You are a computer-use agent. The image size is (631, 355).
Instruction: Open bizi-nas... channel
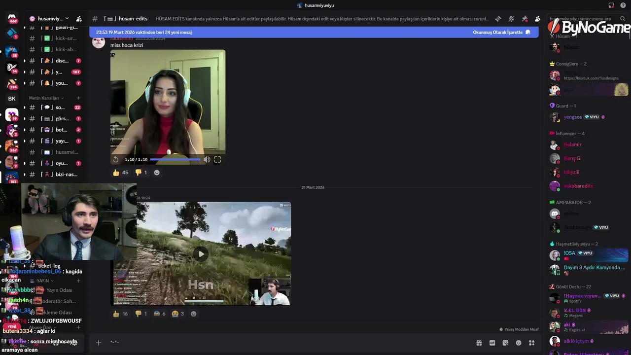coord(54,175)
